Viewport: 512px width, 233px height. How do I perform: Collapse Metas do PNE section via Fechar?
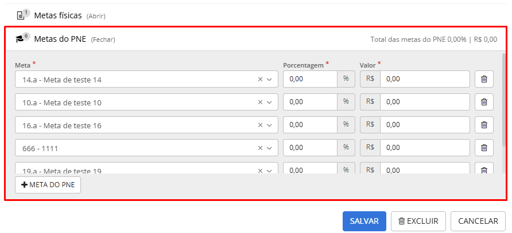click(x=103, y=40)
